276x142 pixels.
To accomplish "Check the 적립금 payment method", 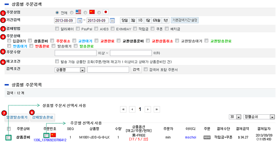I will [135, 28].
